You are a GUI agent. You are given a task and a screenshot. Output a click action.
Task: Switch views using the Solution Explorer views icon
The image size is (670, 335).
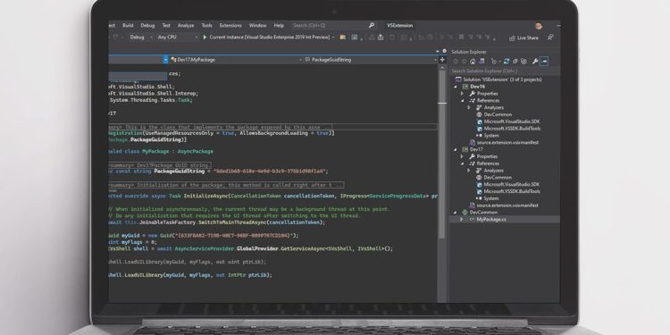(482, 62)
